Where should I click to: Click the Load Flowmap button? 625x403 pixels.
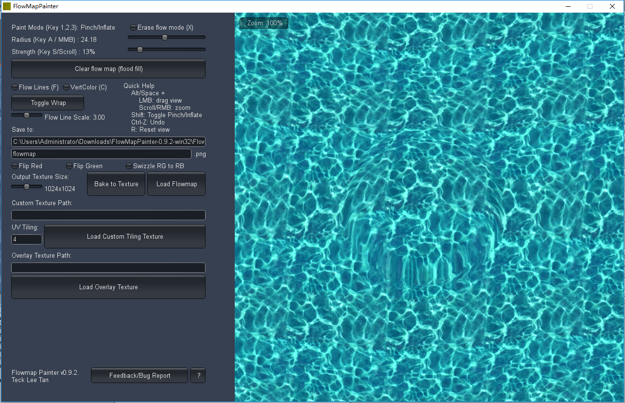point(176,184)
